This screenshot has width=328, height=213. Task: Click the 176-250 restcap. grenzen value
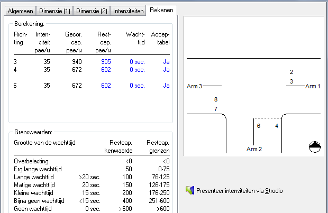coord(159,193)
